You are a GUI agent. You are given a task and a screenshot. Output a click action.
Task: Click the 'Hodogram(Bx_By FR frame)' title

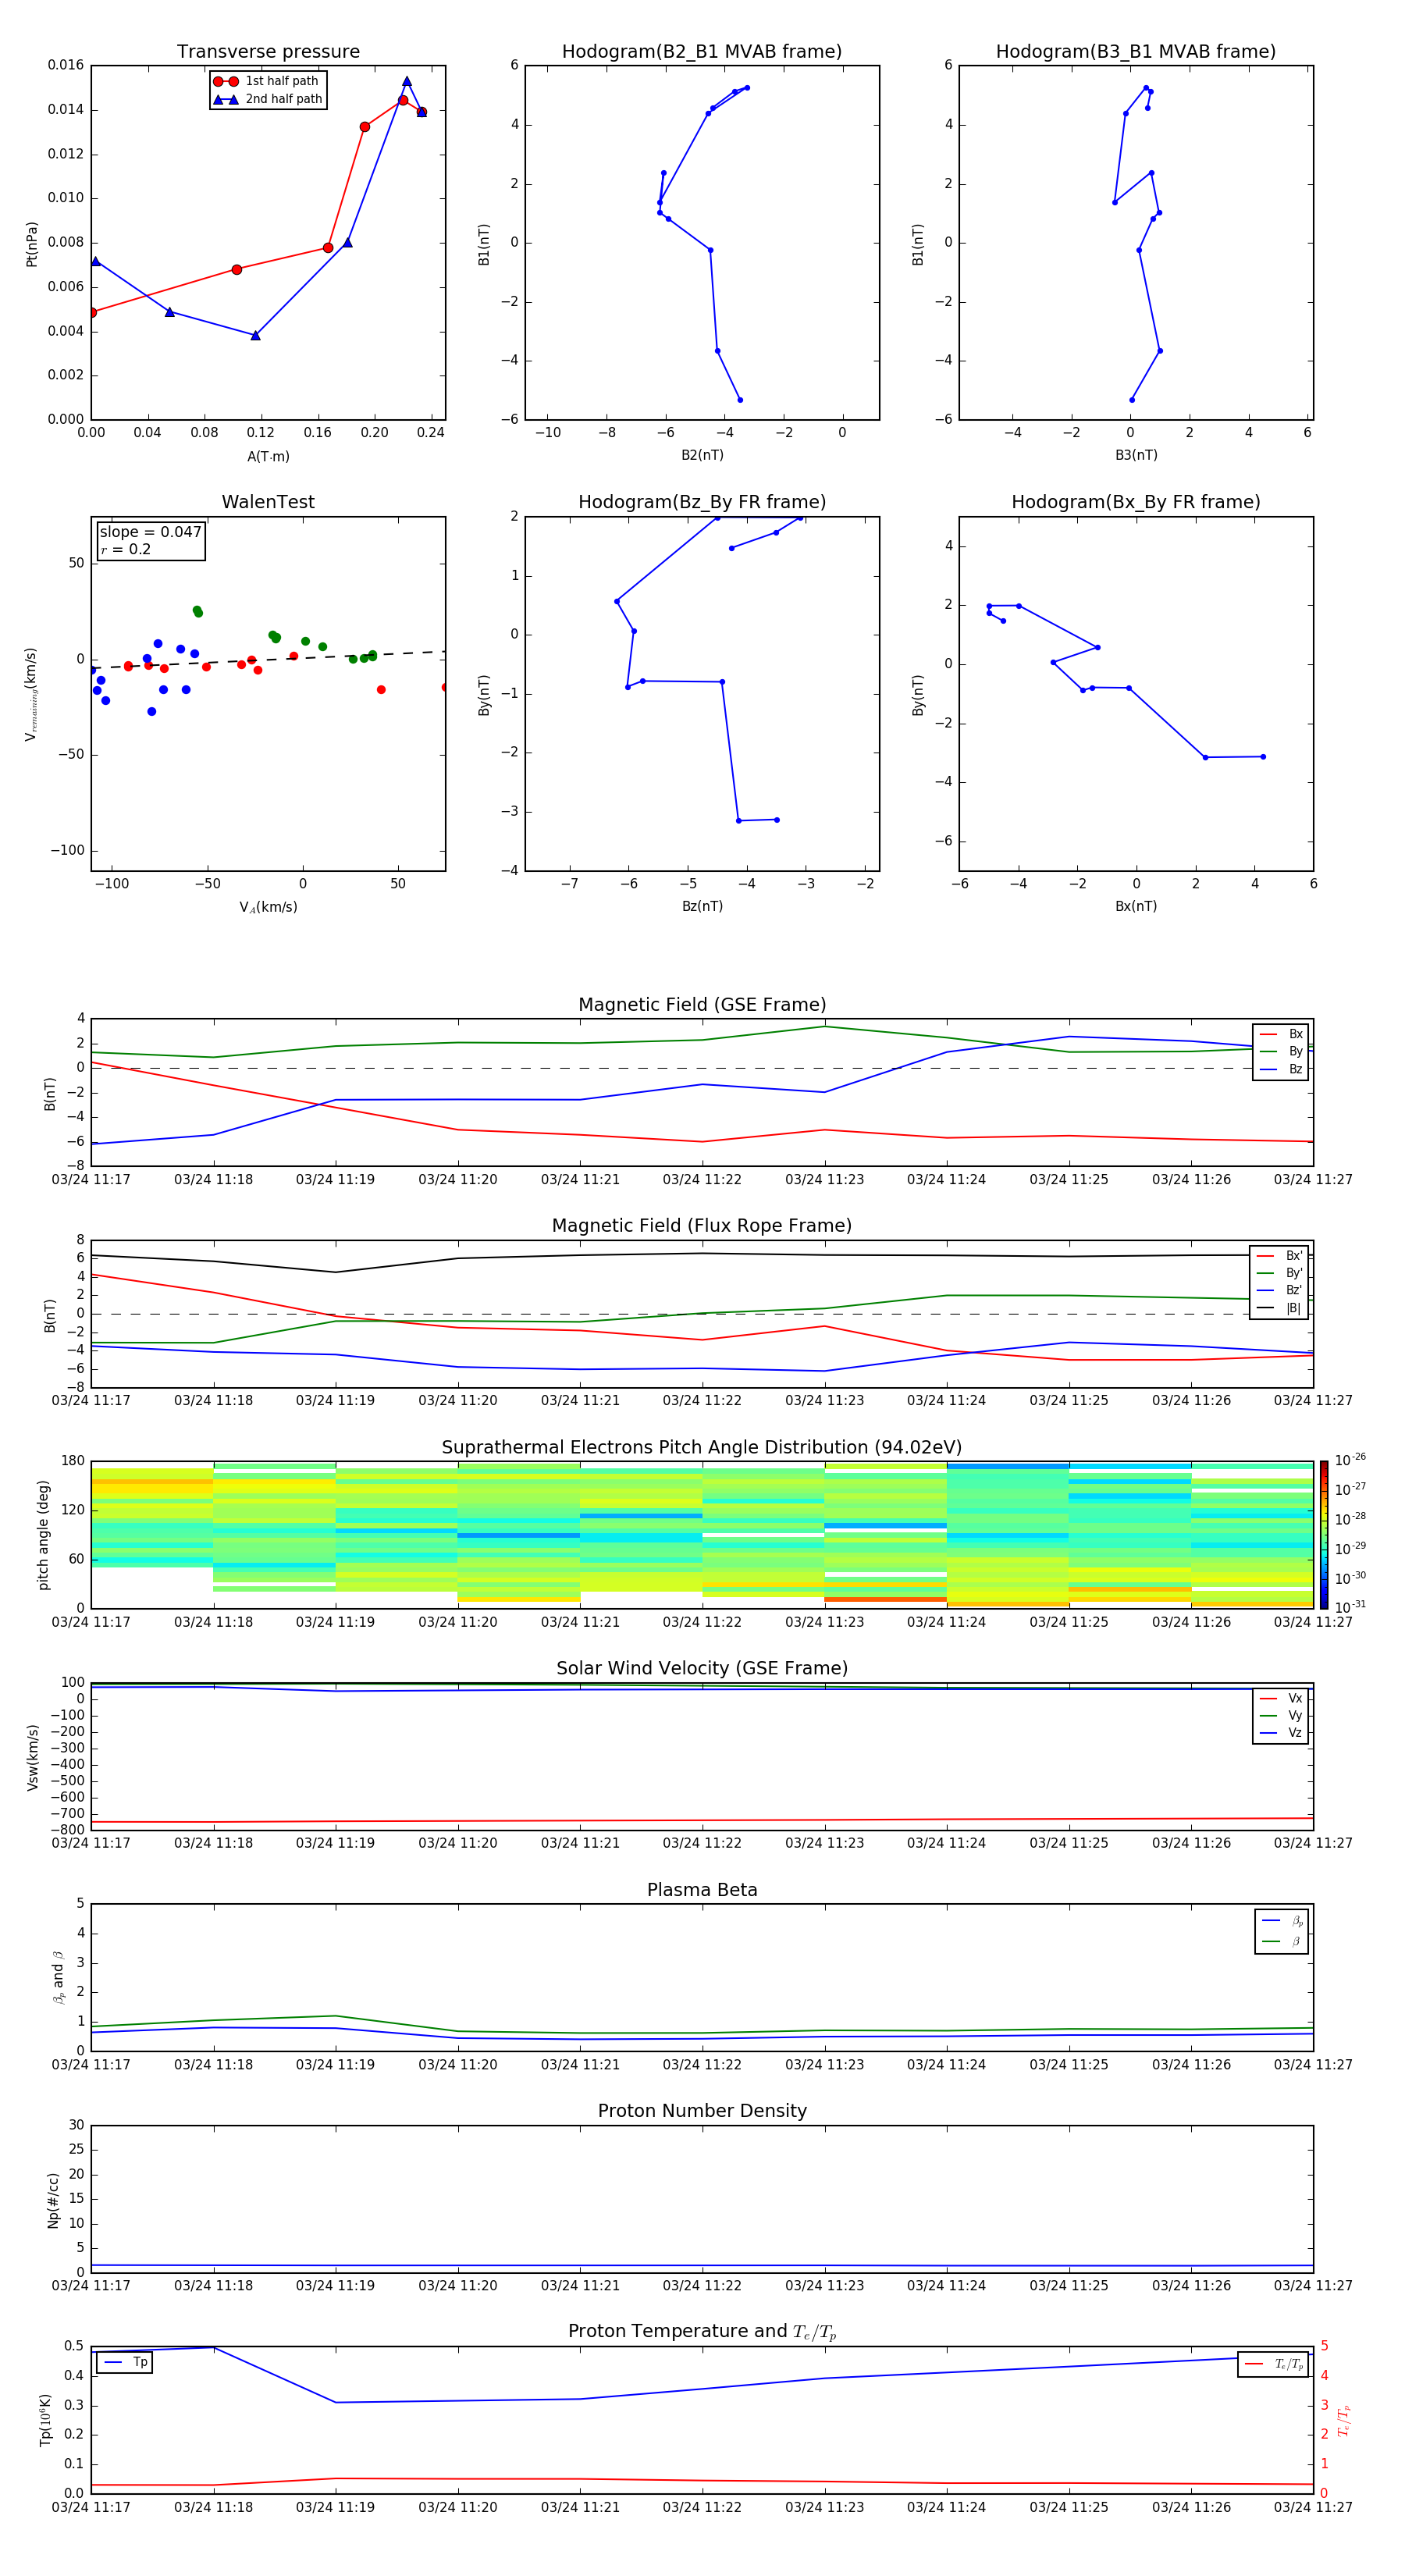pos(1136,502)
